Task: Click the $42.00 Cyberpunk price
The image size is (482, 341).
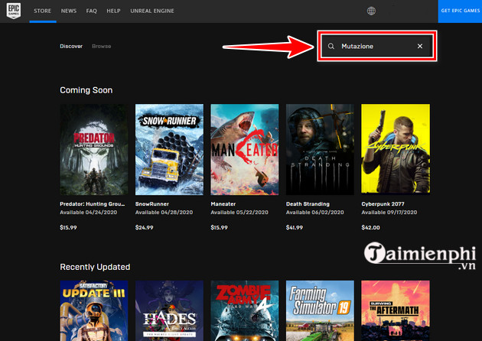Action: (370, 228)
